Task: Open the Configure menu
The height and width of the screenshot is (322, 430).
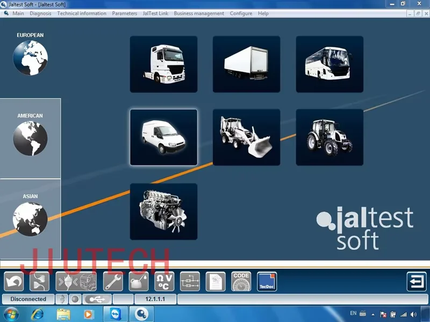Action: (x=241, y=13)
